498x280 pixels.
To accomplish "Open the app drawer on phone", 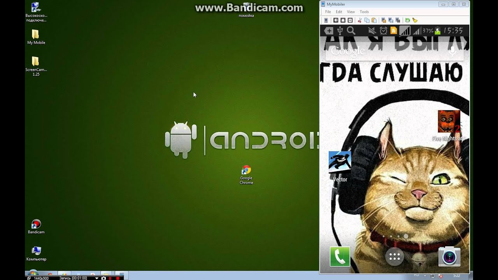I will [x=395, y=257].
